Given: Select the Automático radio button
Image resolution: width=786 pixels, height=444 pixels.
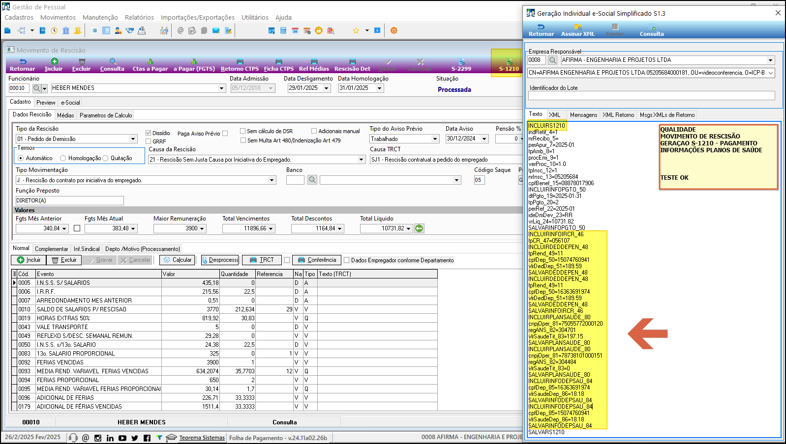Looking at the screenshot, I should 21,158.
